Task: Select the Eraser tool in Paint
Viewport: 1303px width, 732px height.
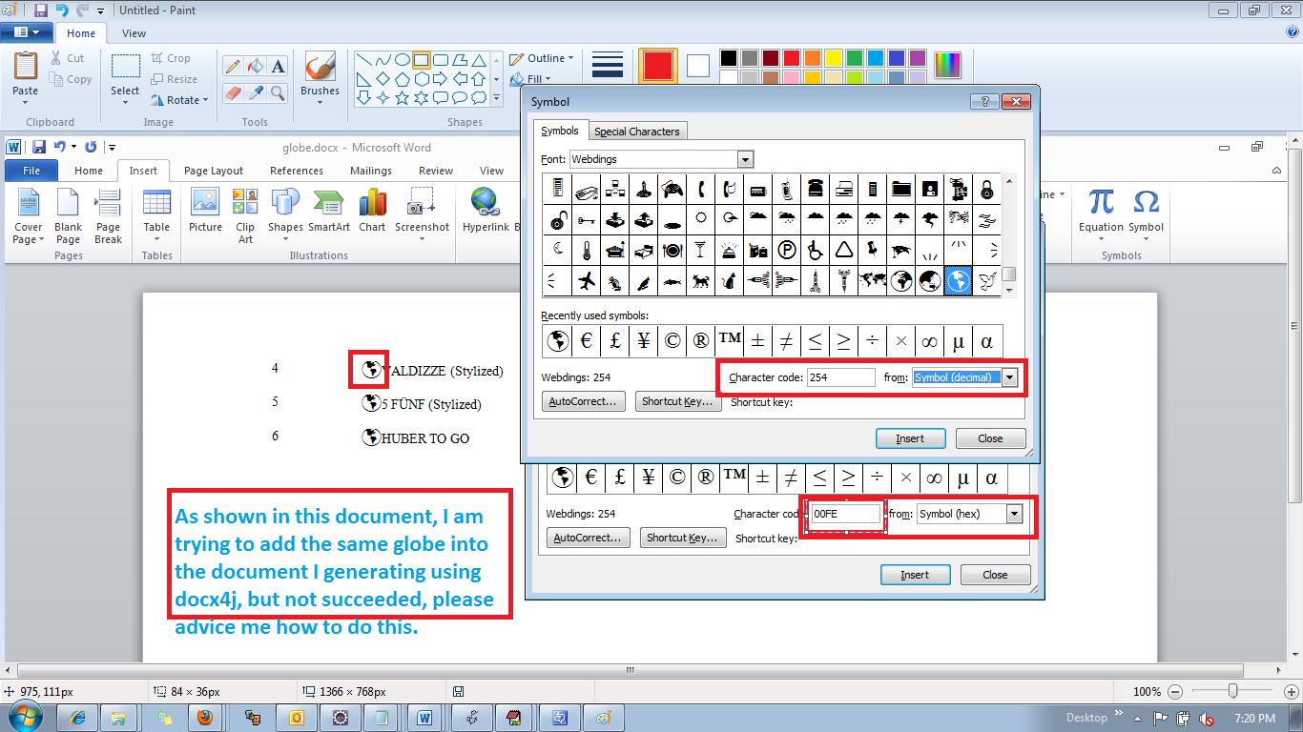Action: (232, 92)
